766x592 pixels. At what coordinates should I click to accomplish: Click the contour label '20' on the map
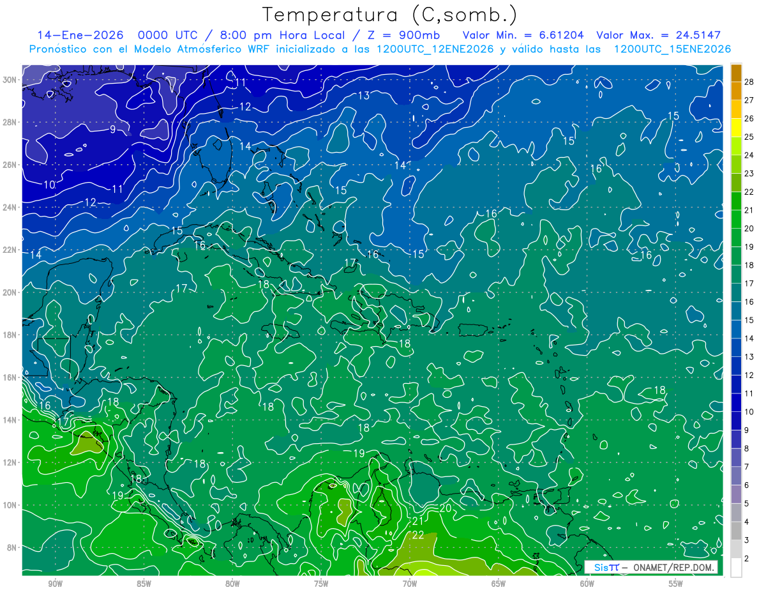[x=446, y=508]
